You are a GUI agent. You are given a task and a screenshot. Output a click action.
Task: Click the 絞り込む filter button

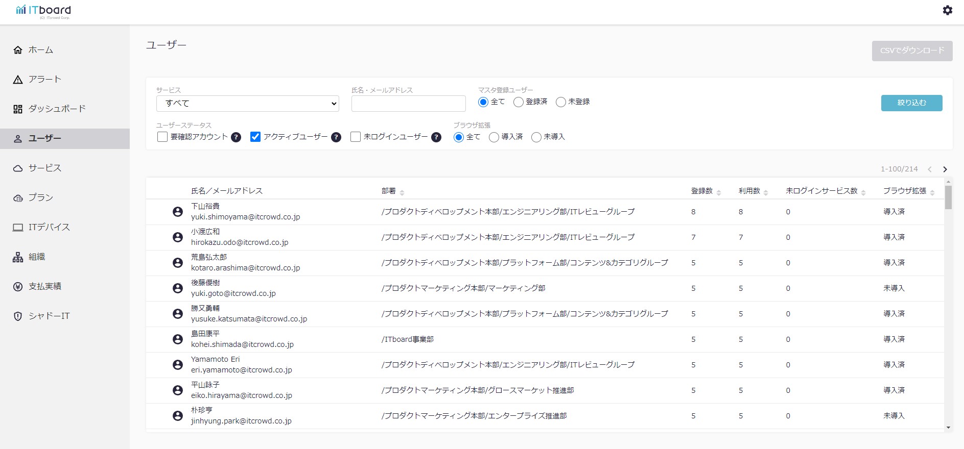(x=912, y=103)
